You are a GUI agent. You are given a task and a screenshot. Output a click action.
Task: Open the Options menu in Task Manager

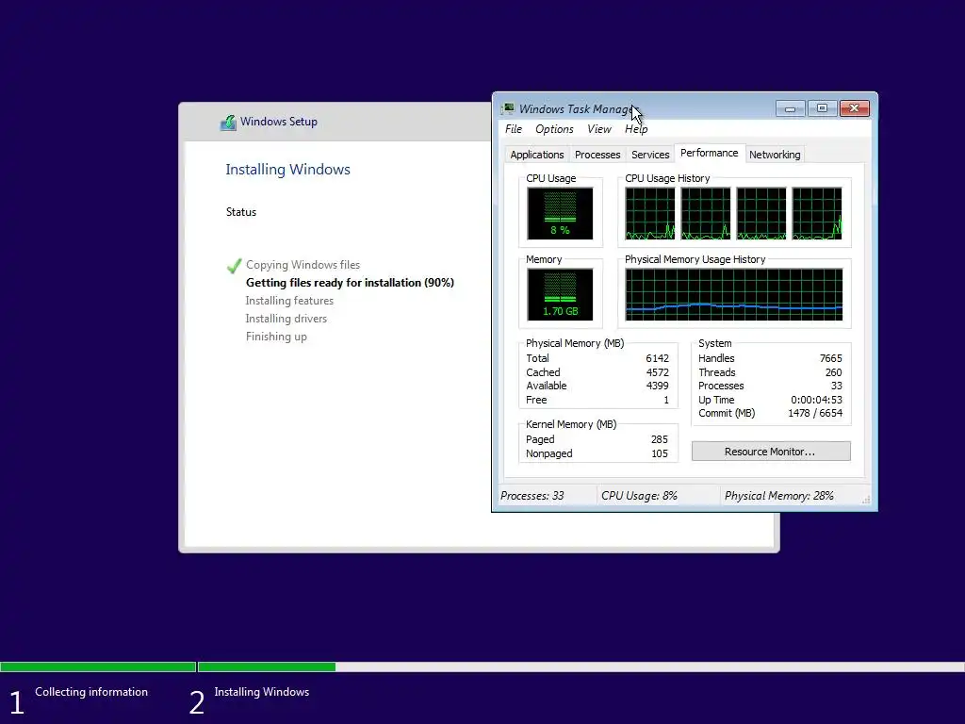pyautogui.click(x=554, y=129)
